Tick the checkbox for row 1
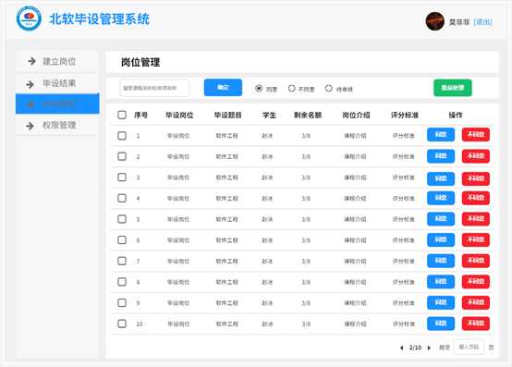The width and height of the screenshot is (512, 367). [122, 136]
